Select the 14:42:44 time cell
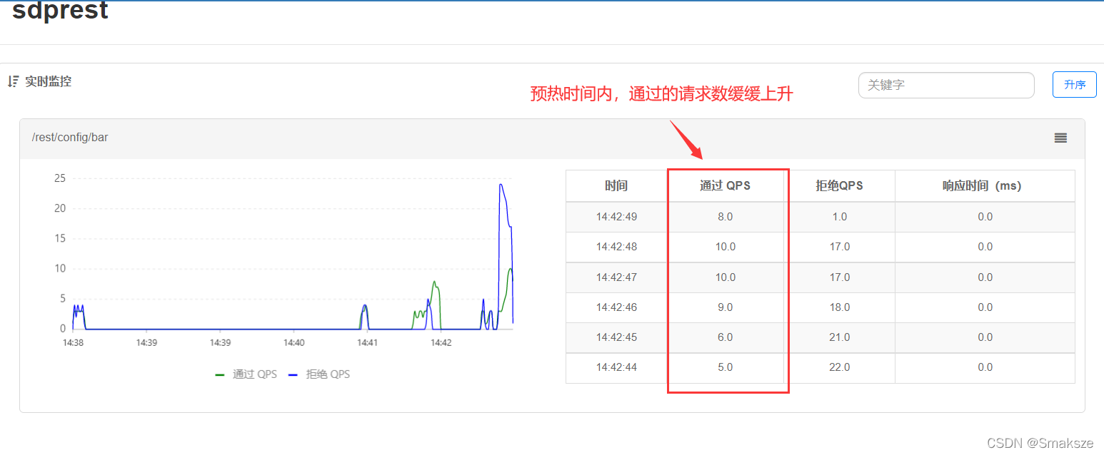Image resolution: width=1104 pixels, height=455 pixels. pyautogui.click(x=616, y=367)
